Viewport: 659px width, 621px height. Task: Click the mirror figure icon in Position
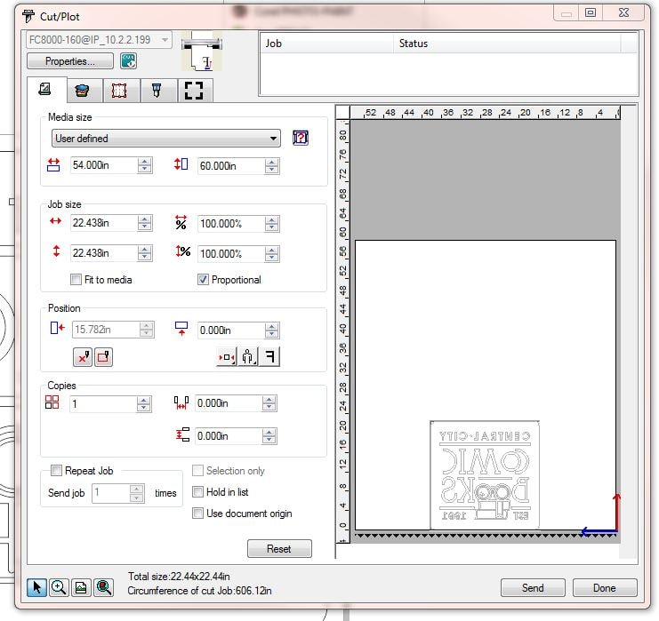(x=248, y=357)
